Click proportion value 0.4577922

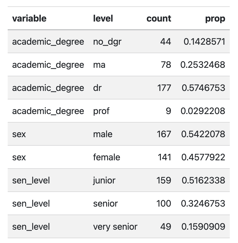click(203, 157)
